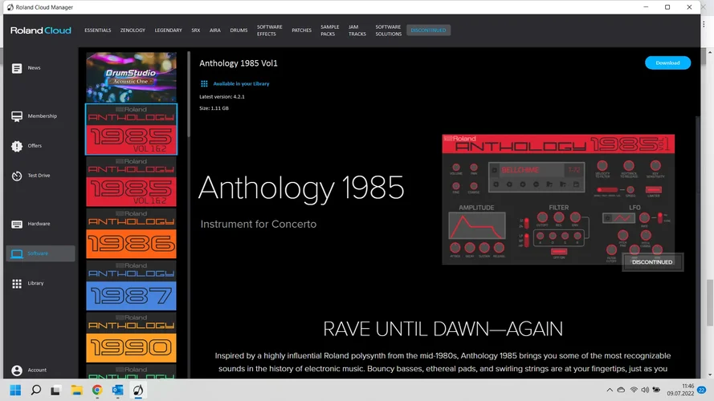Select the DrumStudio Acoustic One thumbnail
714x401 pixels.
(131, 77)
